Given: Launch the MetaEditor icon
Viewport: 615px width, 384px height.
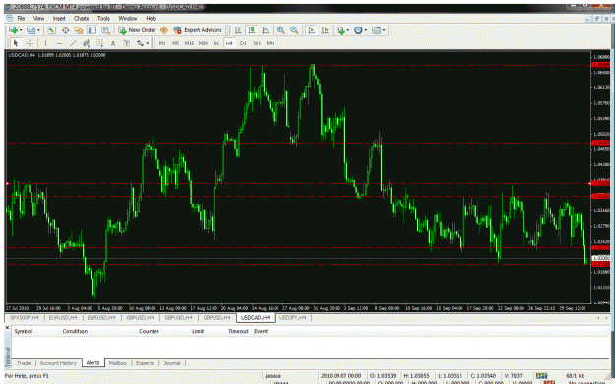Looking at the screenshot, I should tap(164, 30).
